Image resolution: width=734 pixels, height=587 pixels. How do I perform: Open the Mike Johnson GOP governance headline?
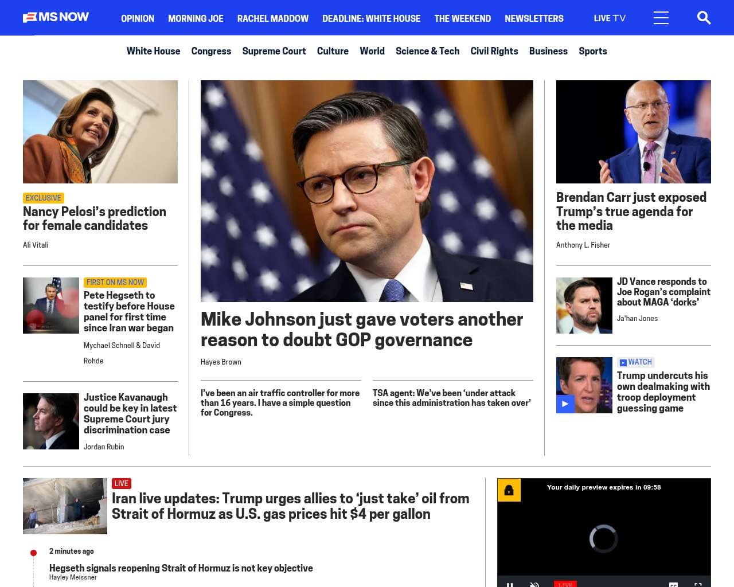(x=361, y=329)
